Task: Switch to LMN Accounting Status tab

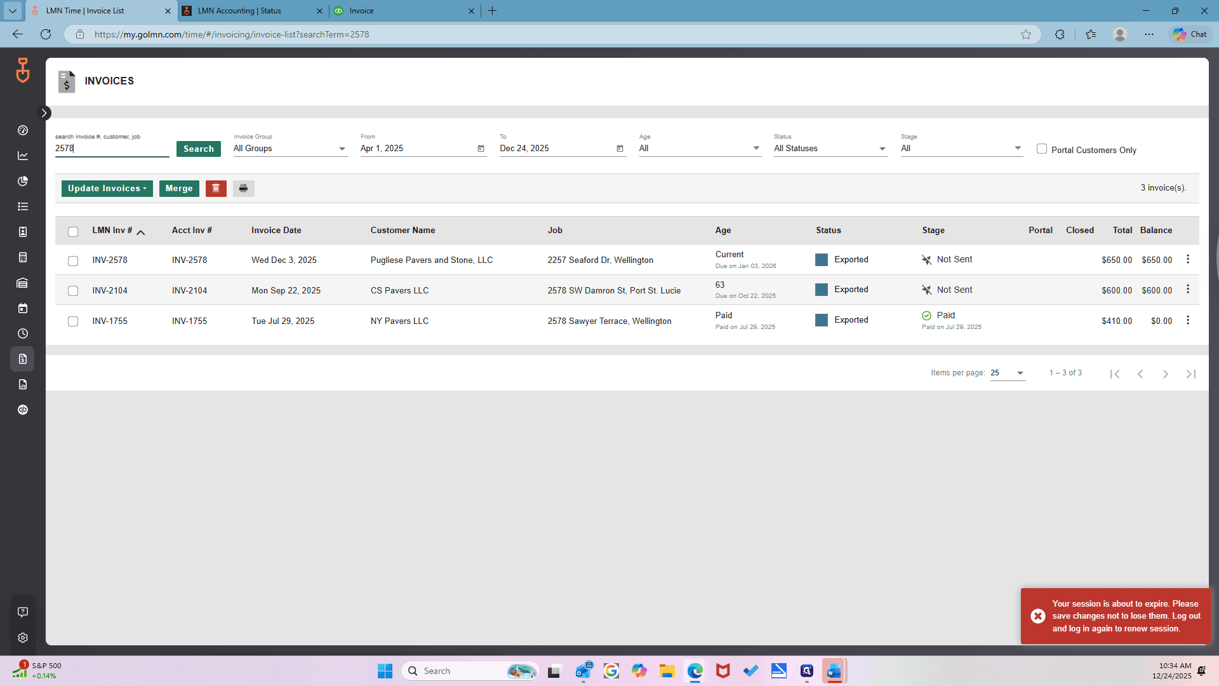Action: (x=252, y=11)
